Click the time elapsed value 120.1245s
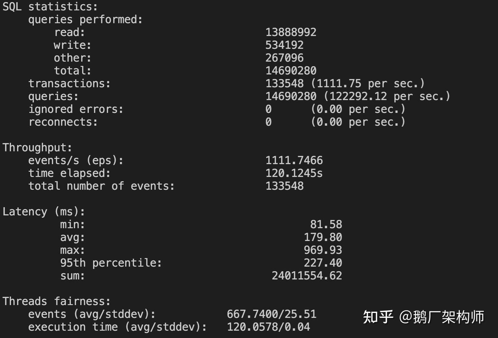The height and width of the screenshot is (338, 498). (x=294, y=173)
